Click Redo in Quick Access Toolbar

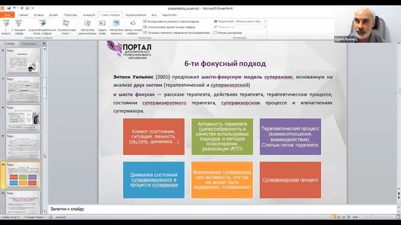tap(22, 8)
